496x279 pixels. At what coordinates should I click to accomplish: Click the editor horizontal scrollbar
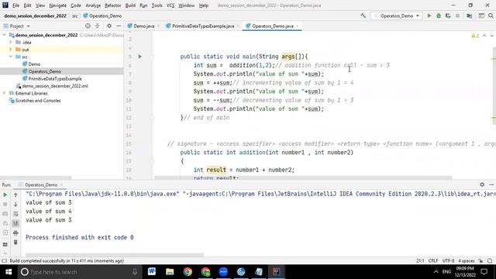pos(303,177)
